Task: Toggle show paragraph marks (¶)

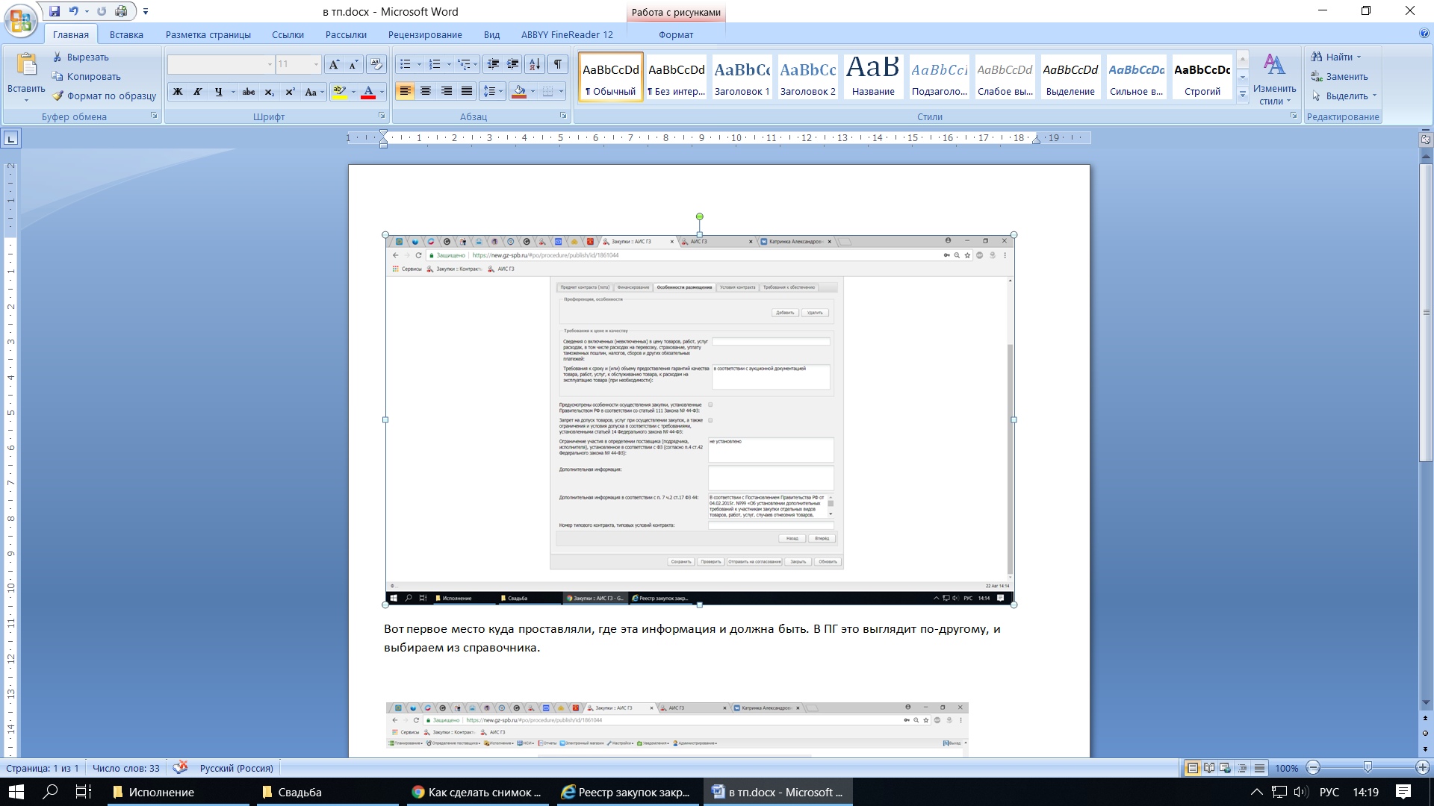Action: coord(558,64)
